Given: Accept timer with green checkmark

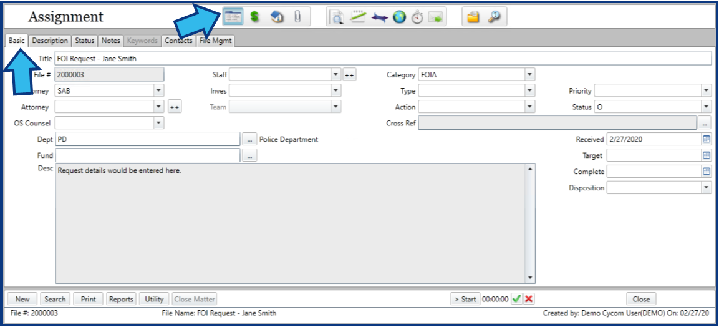Looking at the screenshot, I should pos(517,299).
